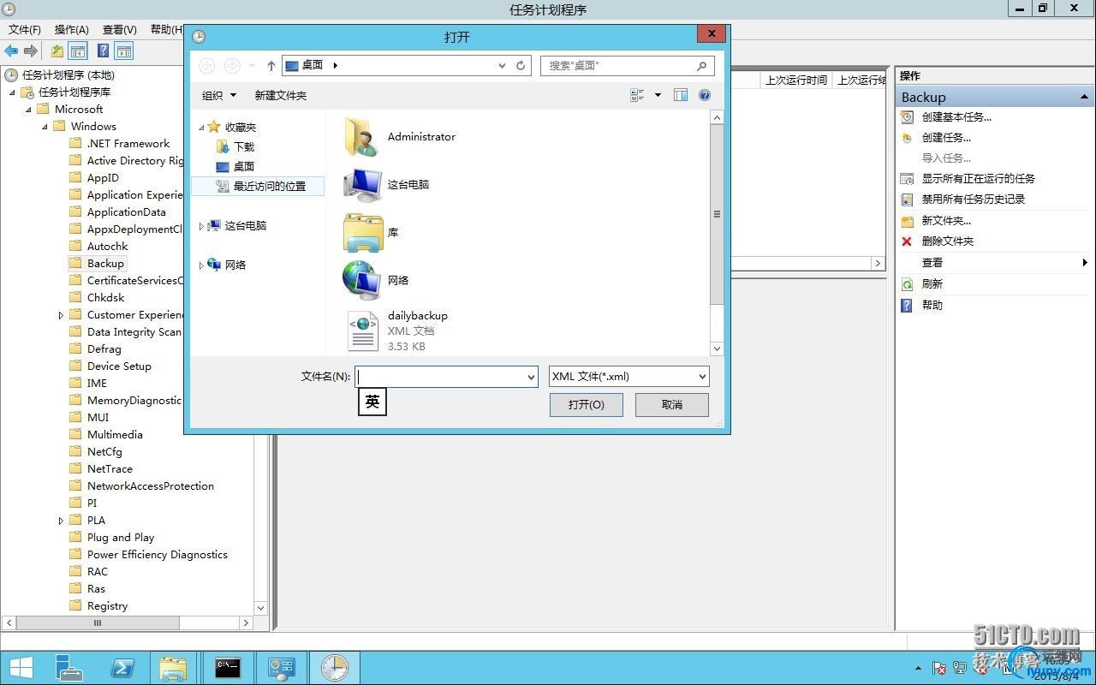Open the 文件名 history dropdown arrow
Viewport: 1096px width, 685px height.
click(x=531, y=377)
